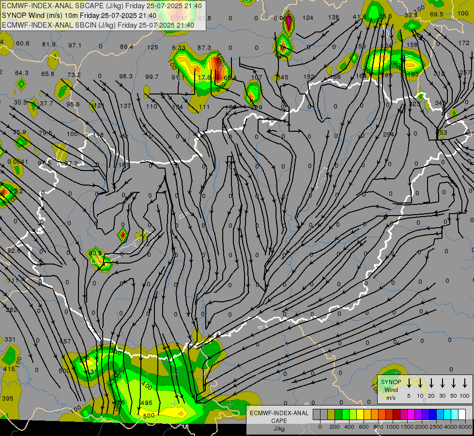
Task: Click the map value 35.9
Action: click(19, 132)
